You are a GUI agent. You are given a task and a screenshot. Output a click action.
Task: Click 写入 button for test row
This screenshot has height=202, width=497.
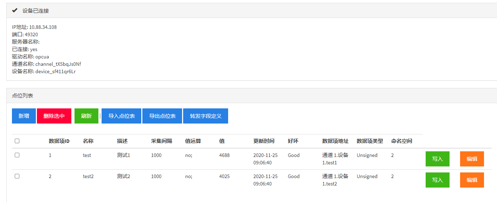[437, 159]
